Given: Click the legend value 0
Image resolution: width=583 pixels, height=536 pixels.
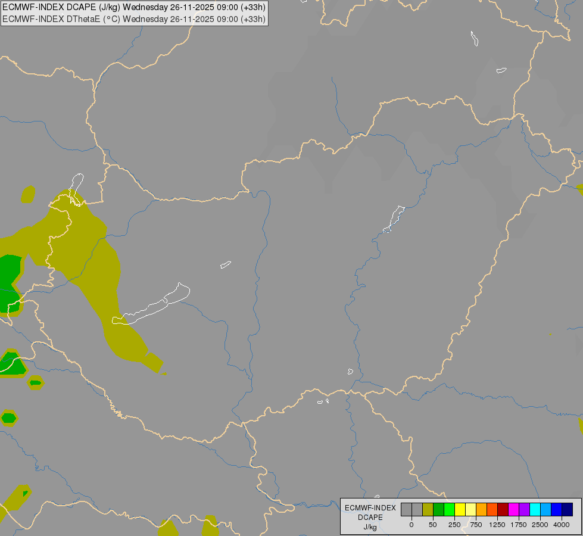Looking at the screenshot, I should click(x=411, y=525).
